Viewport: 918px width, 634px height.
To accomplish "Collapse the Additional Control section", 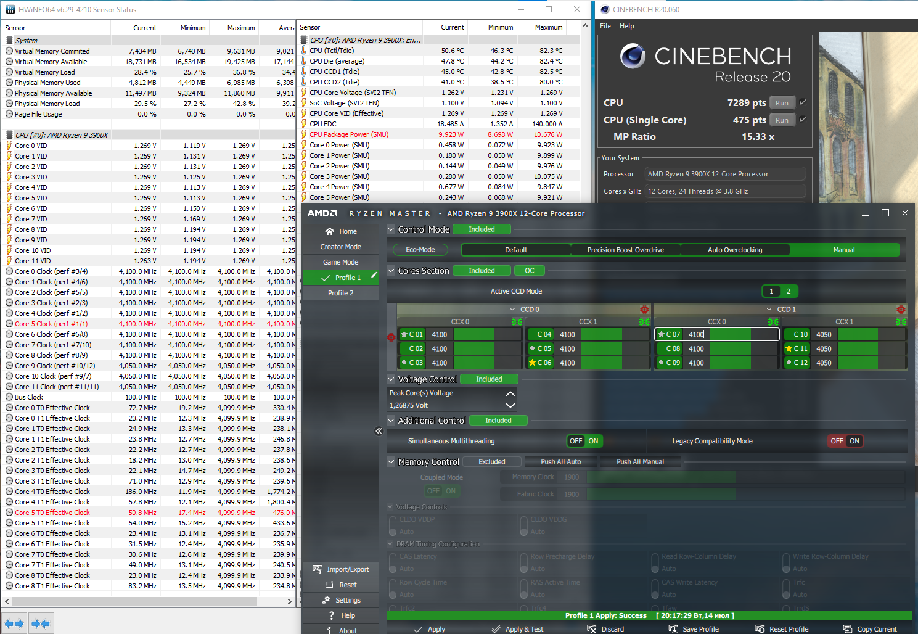I will click(391, 421).
